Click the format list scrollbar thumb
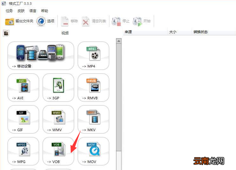236x170 pixels. click(x=119, y=97)
